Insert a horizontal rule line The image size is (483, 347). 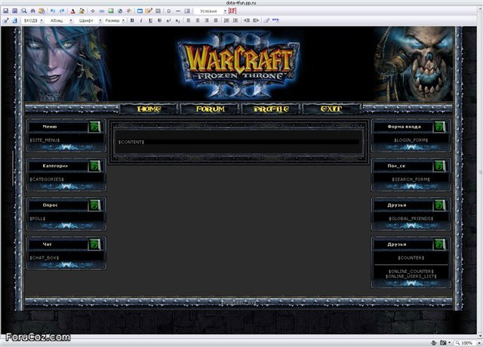(178, 11)
